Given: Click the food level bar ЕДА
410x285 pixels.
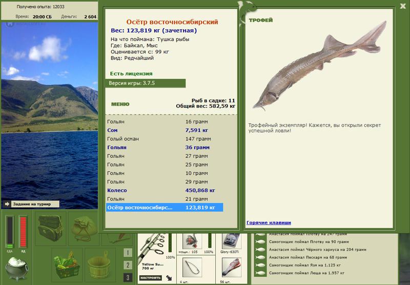Looking at the screenshot, I should pyautogui.click(x=10, y=232).
